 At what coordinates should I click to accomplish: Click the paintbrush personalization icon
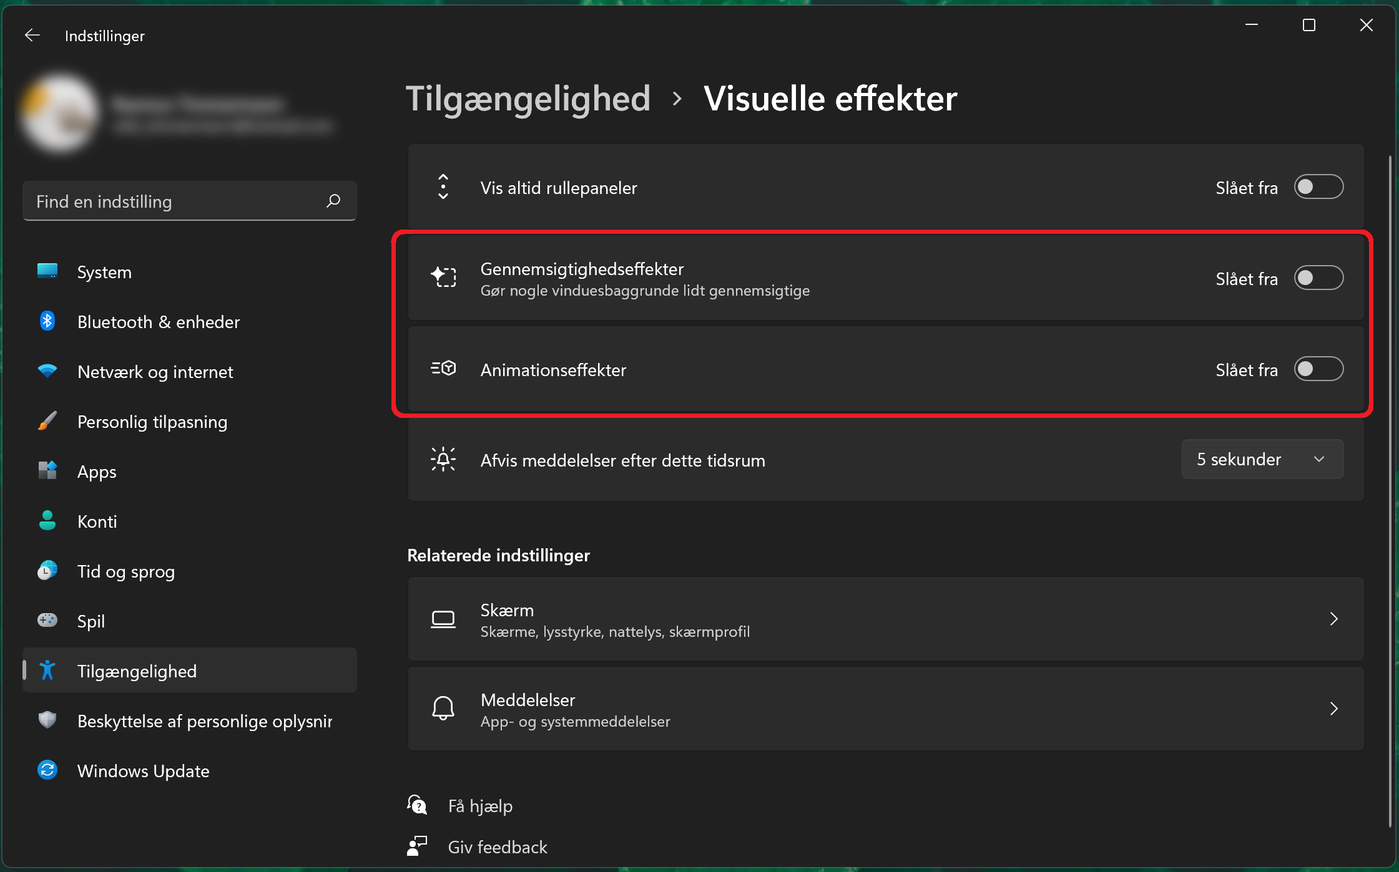point(47,421)
